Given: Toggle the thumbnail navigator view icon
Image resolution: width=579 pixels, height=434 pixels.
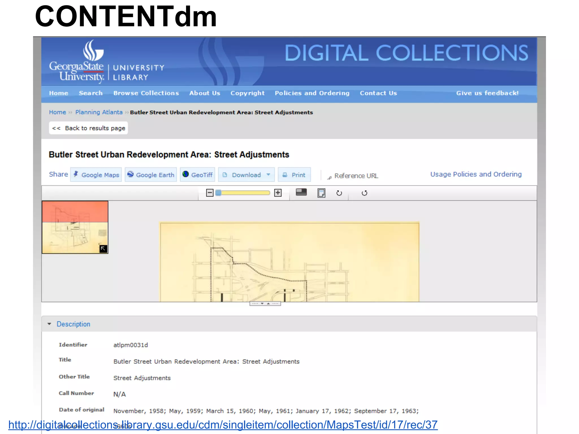Looking at the screenshot, I should pos(301,192).
